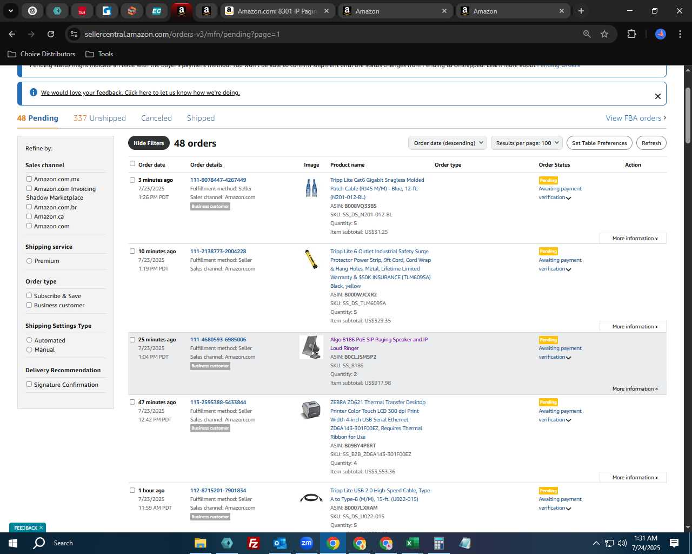Open Excel from the taskbar
Image resolution: width=692 pixels, height=554 pixels.
pos(412,543)
